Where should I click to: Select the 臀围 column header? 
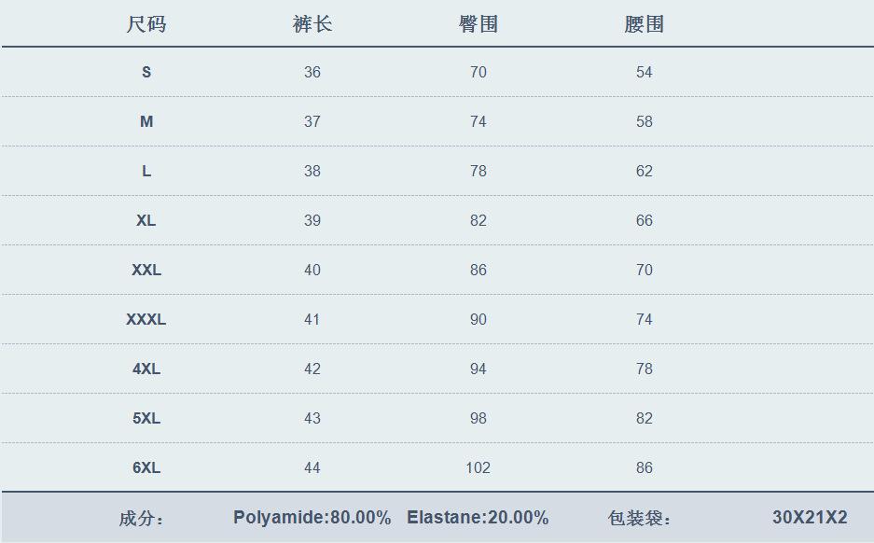(x=479, y=24)
